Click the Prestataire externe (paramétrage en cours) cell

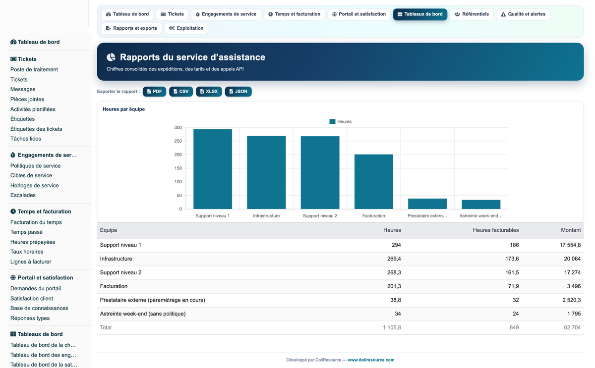pyautogui.click(x=153, y=300)
